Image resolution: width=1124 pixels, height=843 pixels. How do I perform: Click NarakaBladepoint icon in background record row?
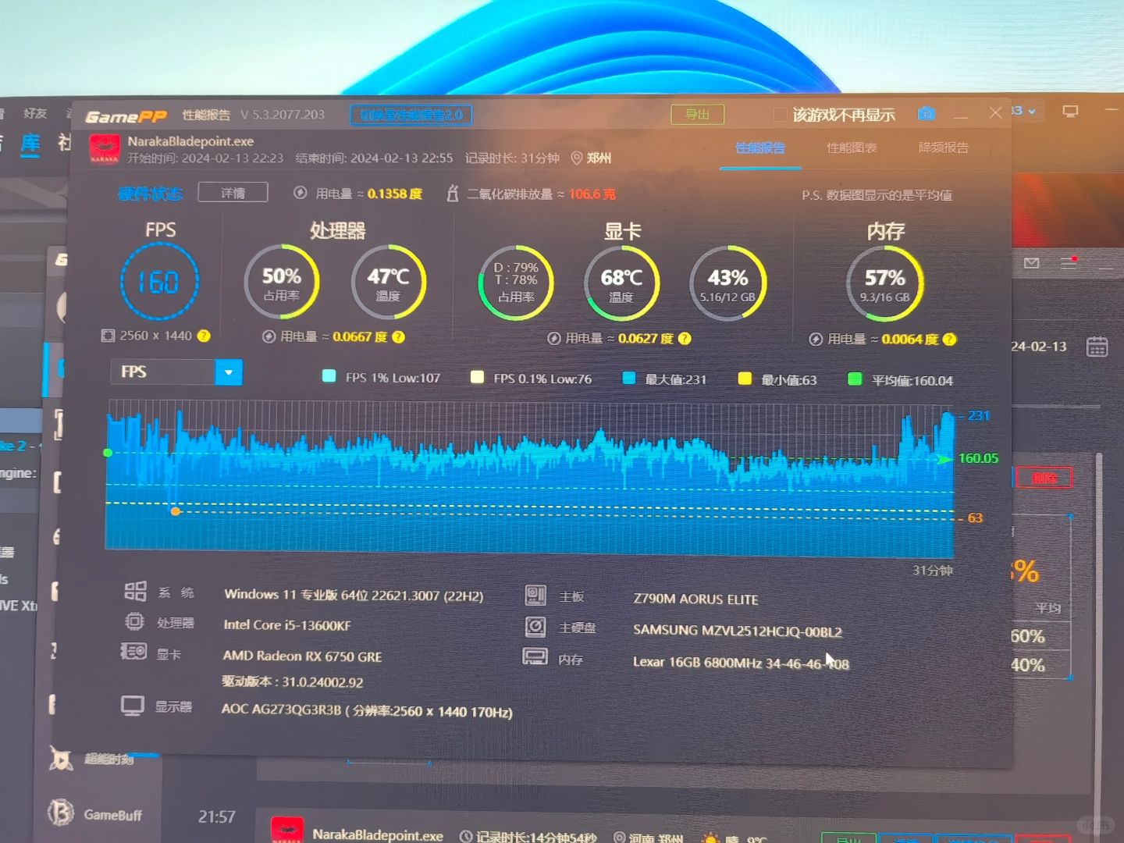tap(286, 830)
